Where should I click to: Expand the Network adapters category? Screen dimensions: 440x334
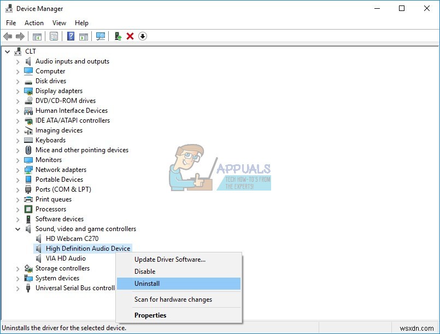click(x=17, y=169)
